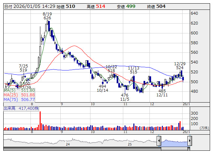The width and height of the screenshot is (214, 154).
Task: Click the right range handle in navigator
Action: pos(189,141)
